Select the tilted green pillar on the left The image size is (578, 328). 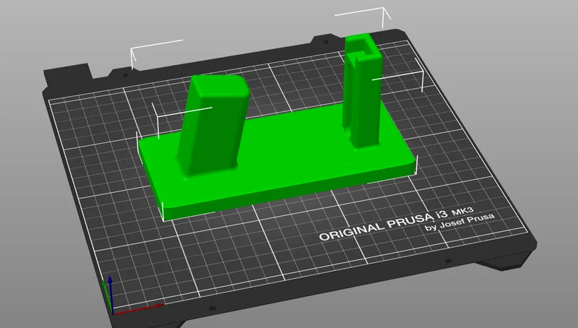tap(212, 125)
